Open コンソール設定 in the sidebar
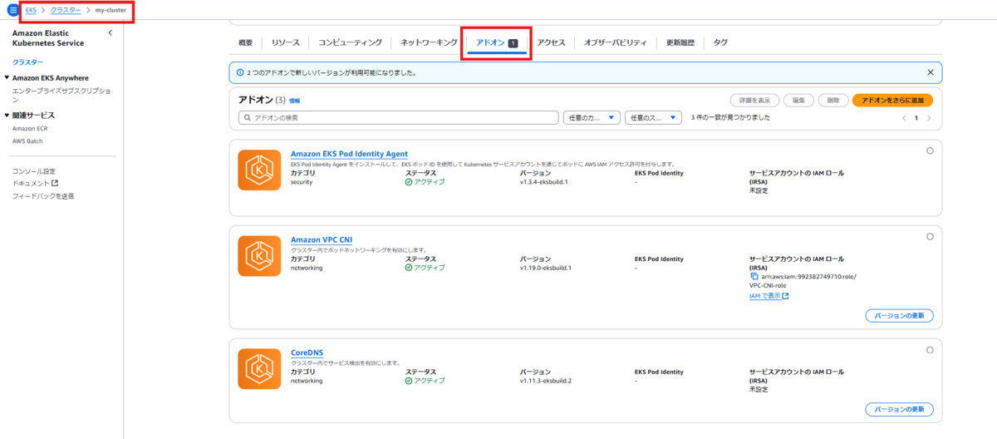 pyautogui.click(x=34, y=171)
